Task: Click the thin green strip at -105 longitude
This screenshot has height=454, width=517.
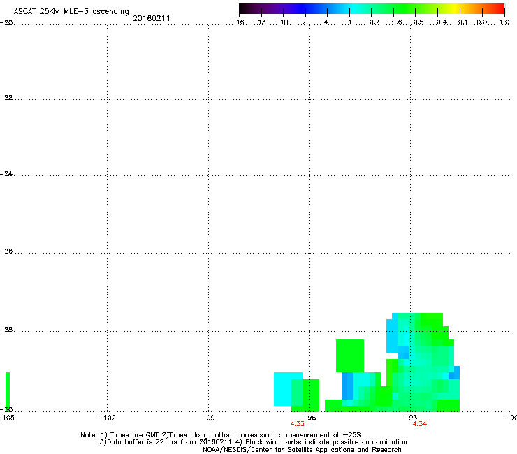Action: pyautogui.click(x=8, y=391)
